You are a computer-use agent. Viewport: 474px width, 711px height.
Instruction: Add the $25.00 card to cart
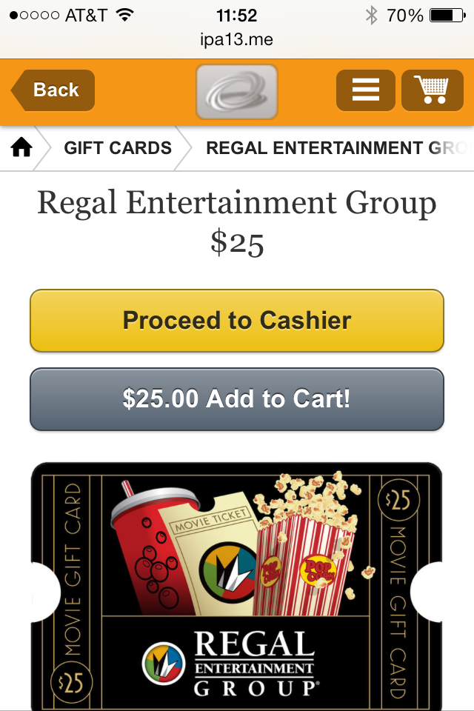(x=237, y=399)
